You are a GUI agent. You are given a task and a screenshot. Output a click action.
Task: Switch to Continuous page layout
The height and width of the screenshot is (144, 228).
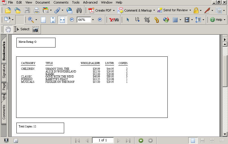[202, 140]
